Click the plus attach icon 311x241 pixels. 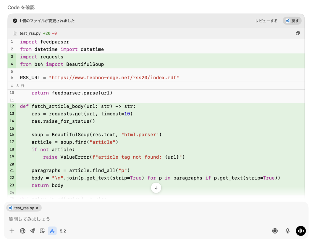point(12,231)
